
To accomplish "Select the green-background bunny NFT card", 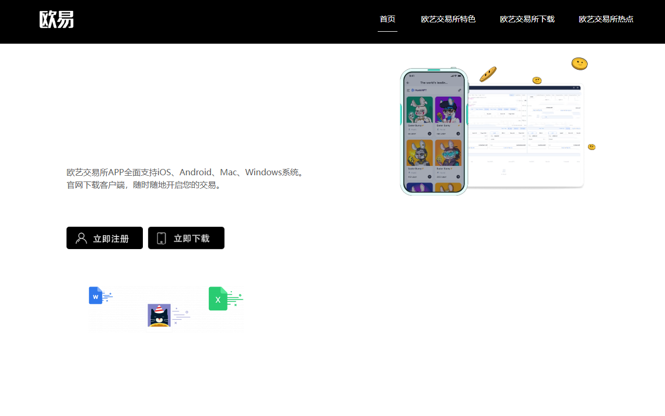I will pyautogui.click(x=419, y=116).
